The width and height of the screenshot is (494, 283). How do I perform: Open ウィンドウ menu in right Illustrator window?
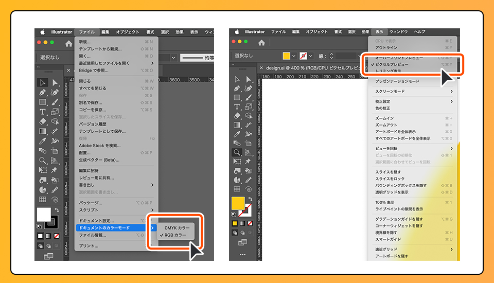[398, 31]
